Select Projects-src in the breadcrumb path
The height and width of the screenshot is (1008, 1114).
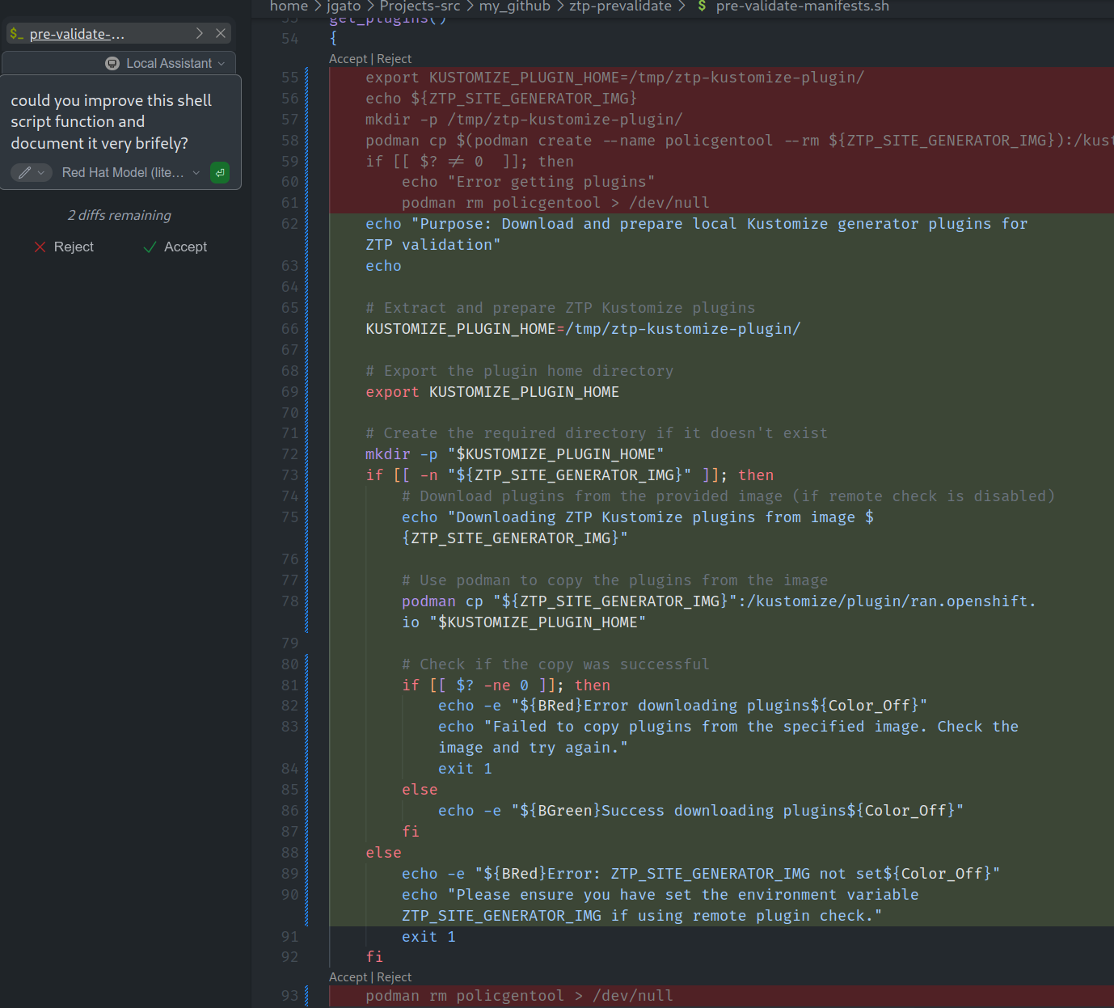(420, 6)
